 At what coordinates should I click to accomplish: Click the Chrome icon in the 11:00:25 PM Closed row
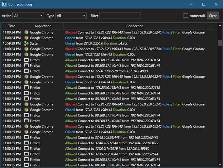point(26,132)
